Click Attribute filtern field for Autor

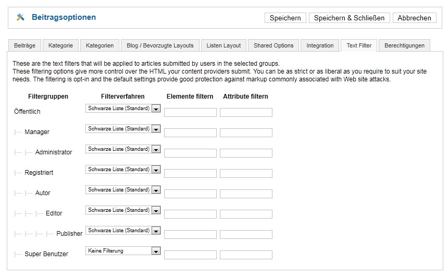246,194
